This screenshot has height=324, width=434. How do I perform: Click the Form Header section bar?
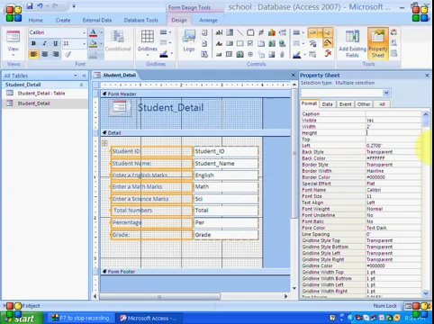click(195, 94)
